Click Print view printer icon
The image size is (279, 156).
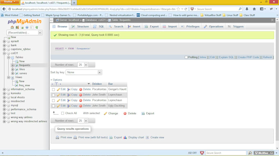tap(57, 137)
